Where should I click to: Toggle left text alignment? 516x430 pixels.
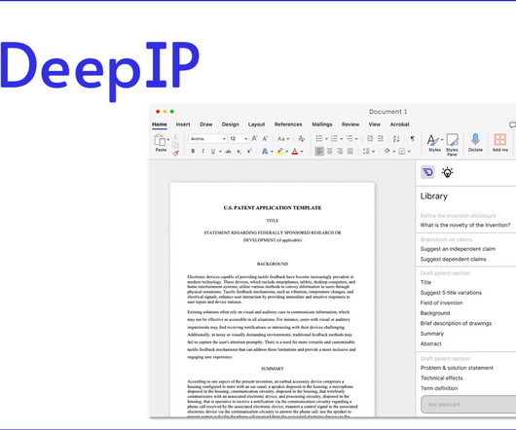pos(319,151)
